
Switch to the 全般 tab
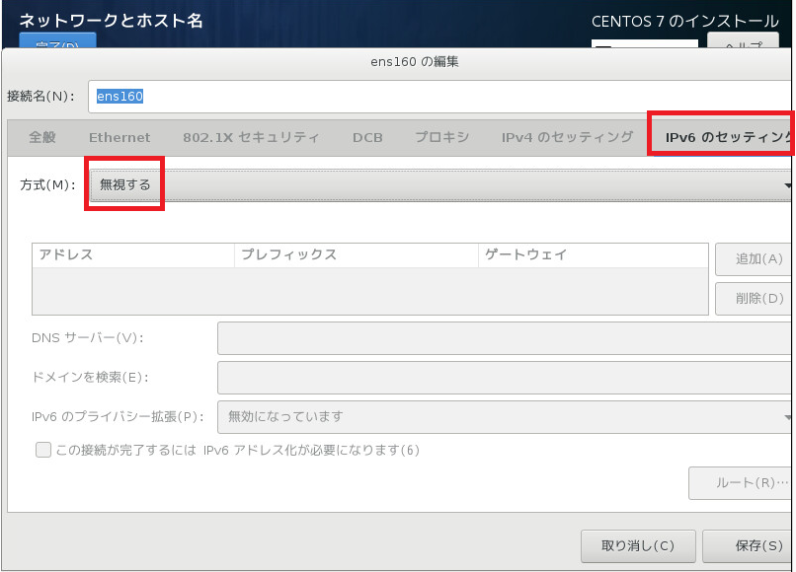pos(42,137)
